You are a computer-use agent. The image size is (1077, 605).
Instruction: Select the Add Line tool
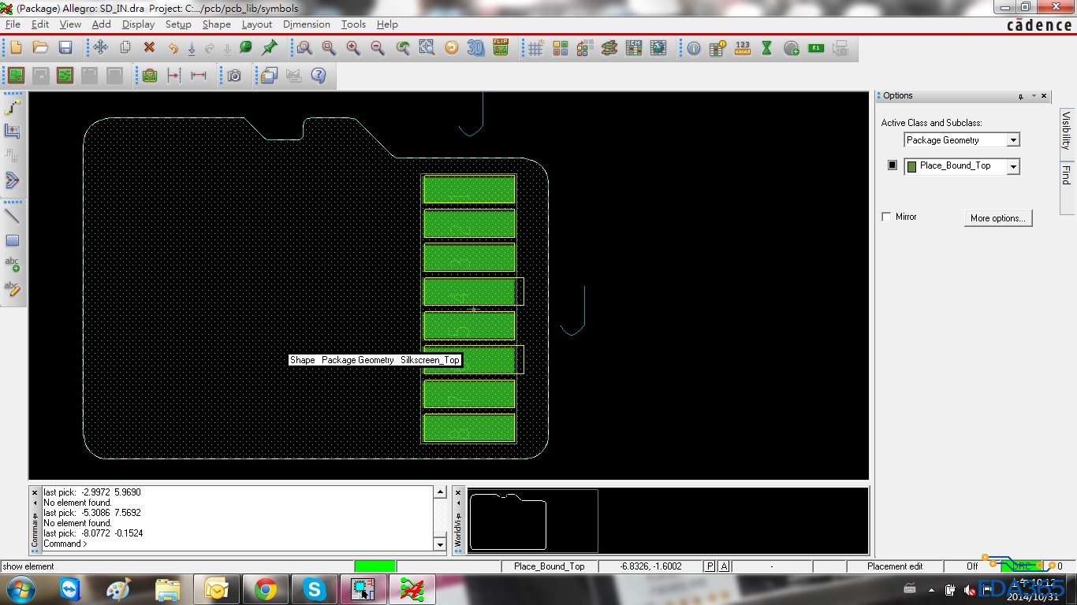pos(12,216)
